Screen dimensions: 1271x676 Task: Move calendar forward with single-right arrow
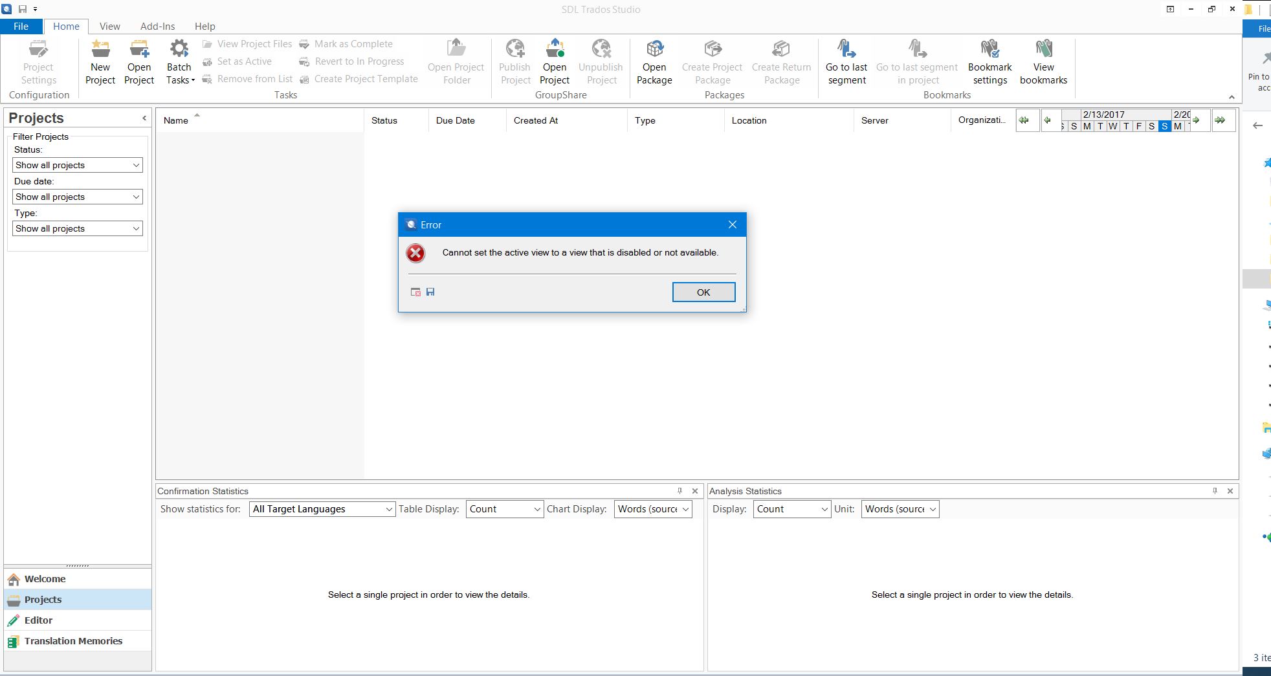click(x=1199, y=120)
